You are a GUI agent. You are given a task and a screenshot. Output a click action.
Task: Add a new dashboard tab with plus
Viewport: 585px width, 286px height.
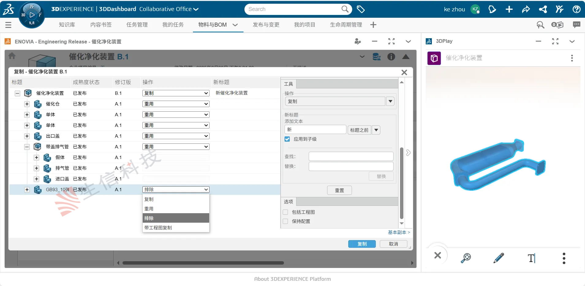[x=373, y=25]
